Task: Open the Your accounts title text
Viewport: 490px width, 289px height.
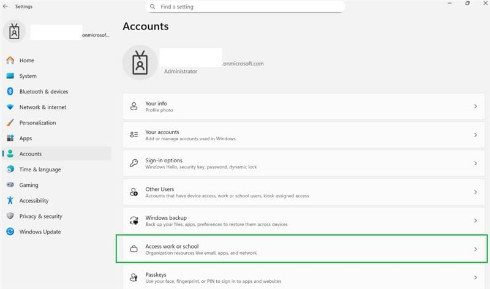Action: (x=162, y=132)
